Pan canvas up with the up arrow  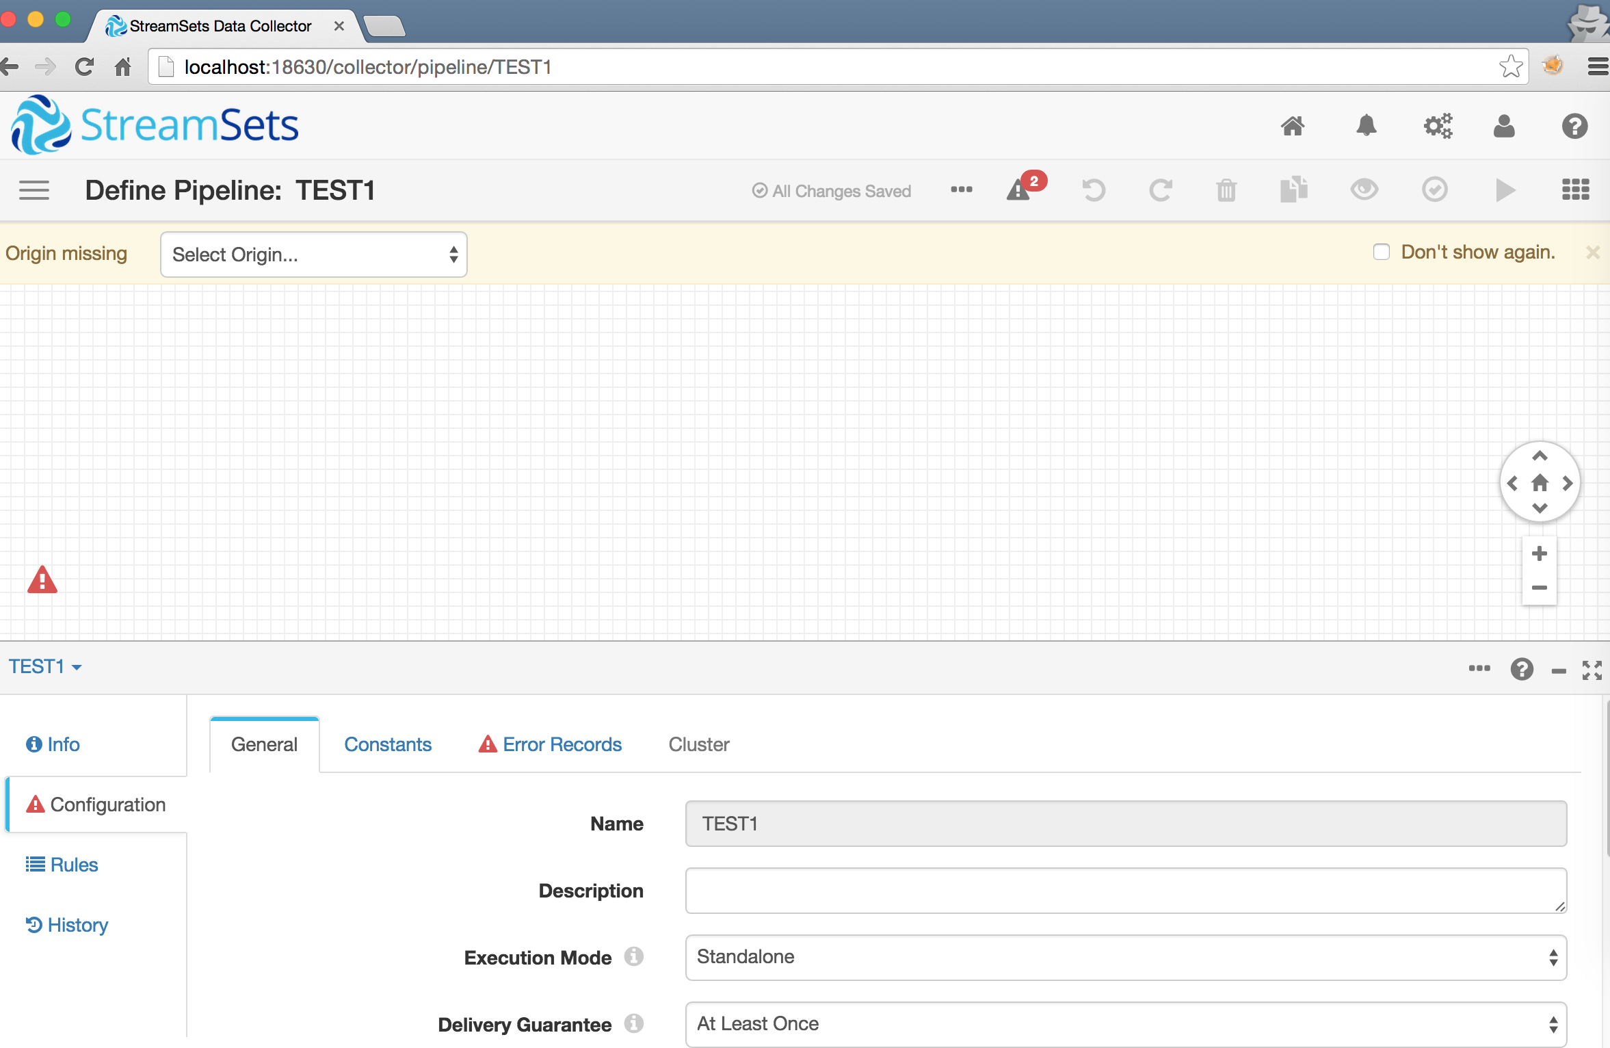tap(1540, 456)
